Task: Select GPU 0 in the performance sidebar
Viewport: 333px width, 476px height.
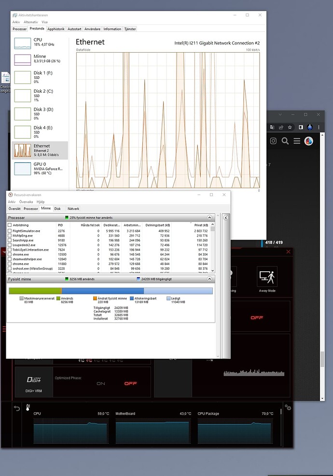Action: [x=40, y=168]
